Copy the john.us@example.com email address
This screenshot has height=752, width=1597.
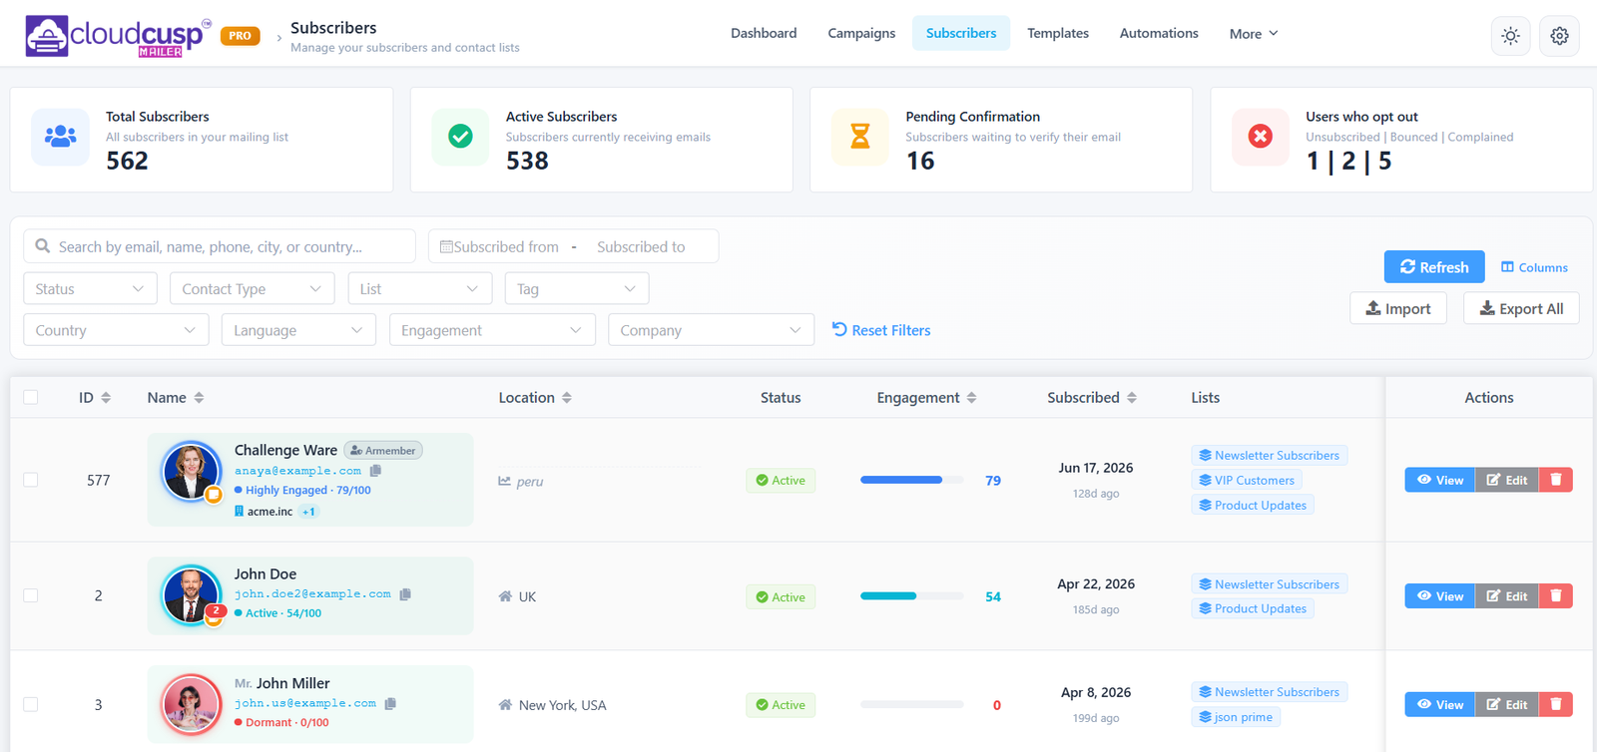[390, 703]
